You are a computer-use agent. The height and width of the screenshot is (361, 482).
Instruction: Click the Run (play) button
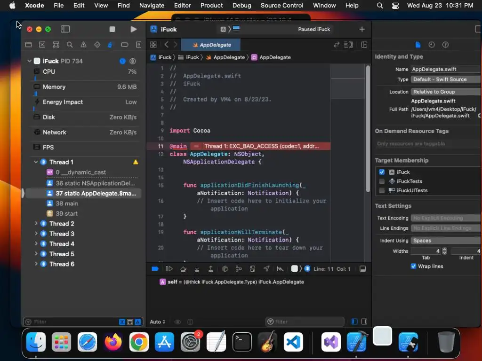(x=133, y=29)
